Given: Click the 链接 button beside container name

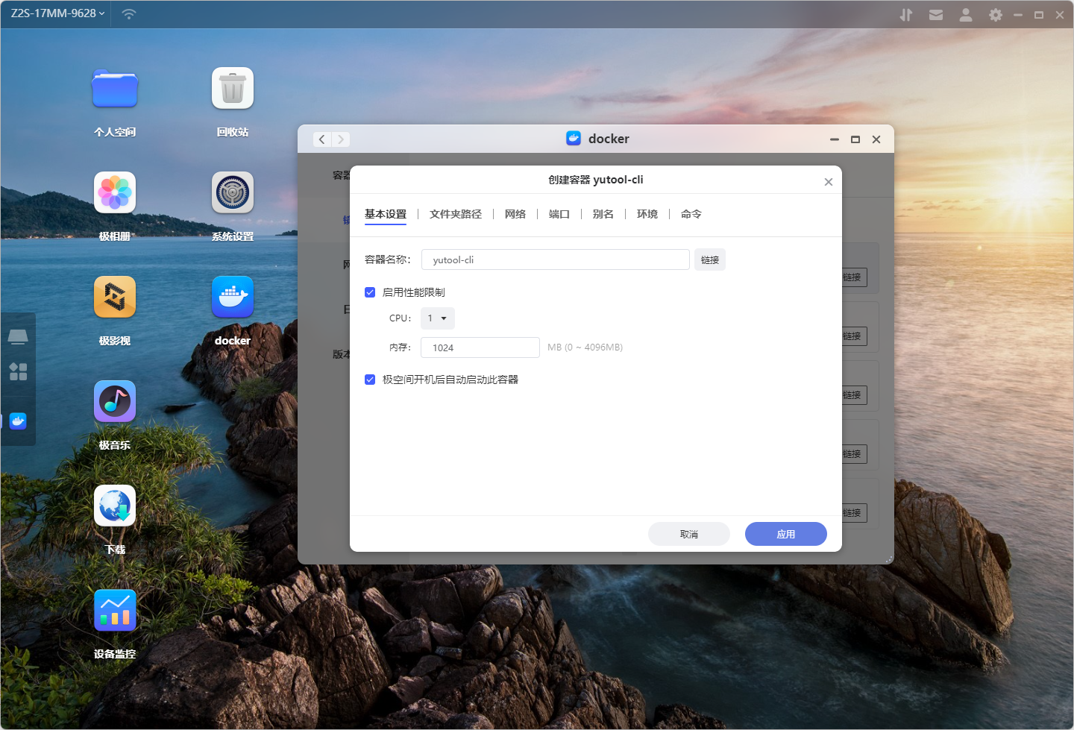Looking at the screenshot, I should click(x=709, y=259).
